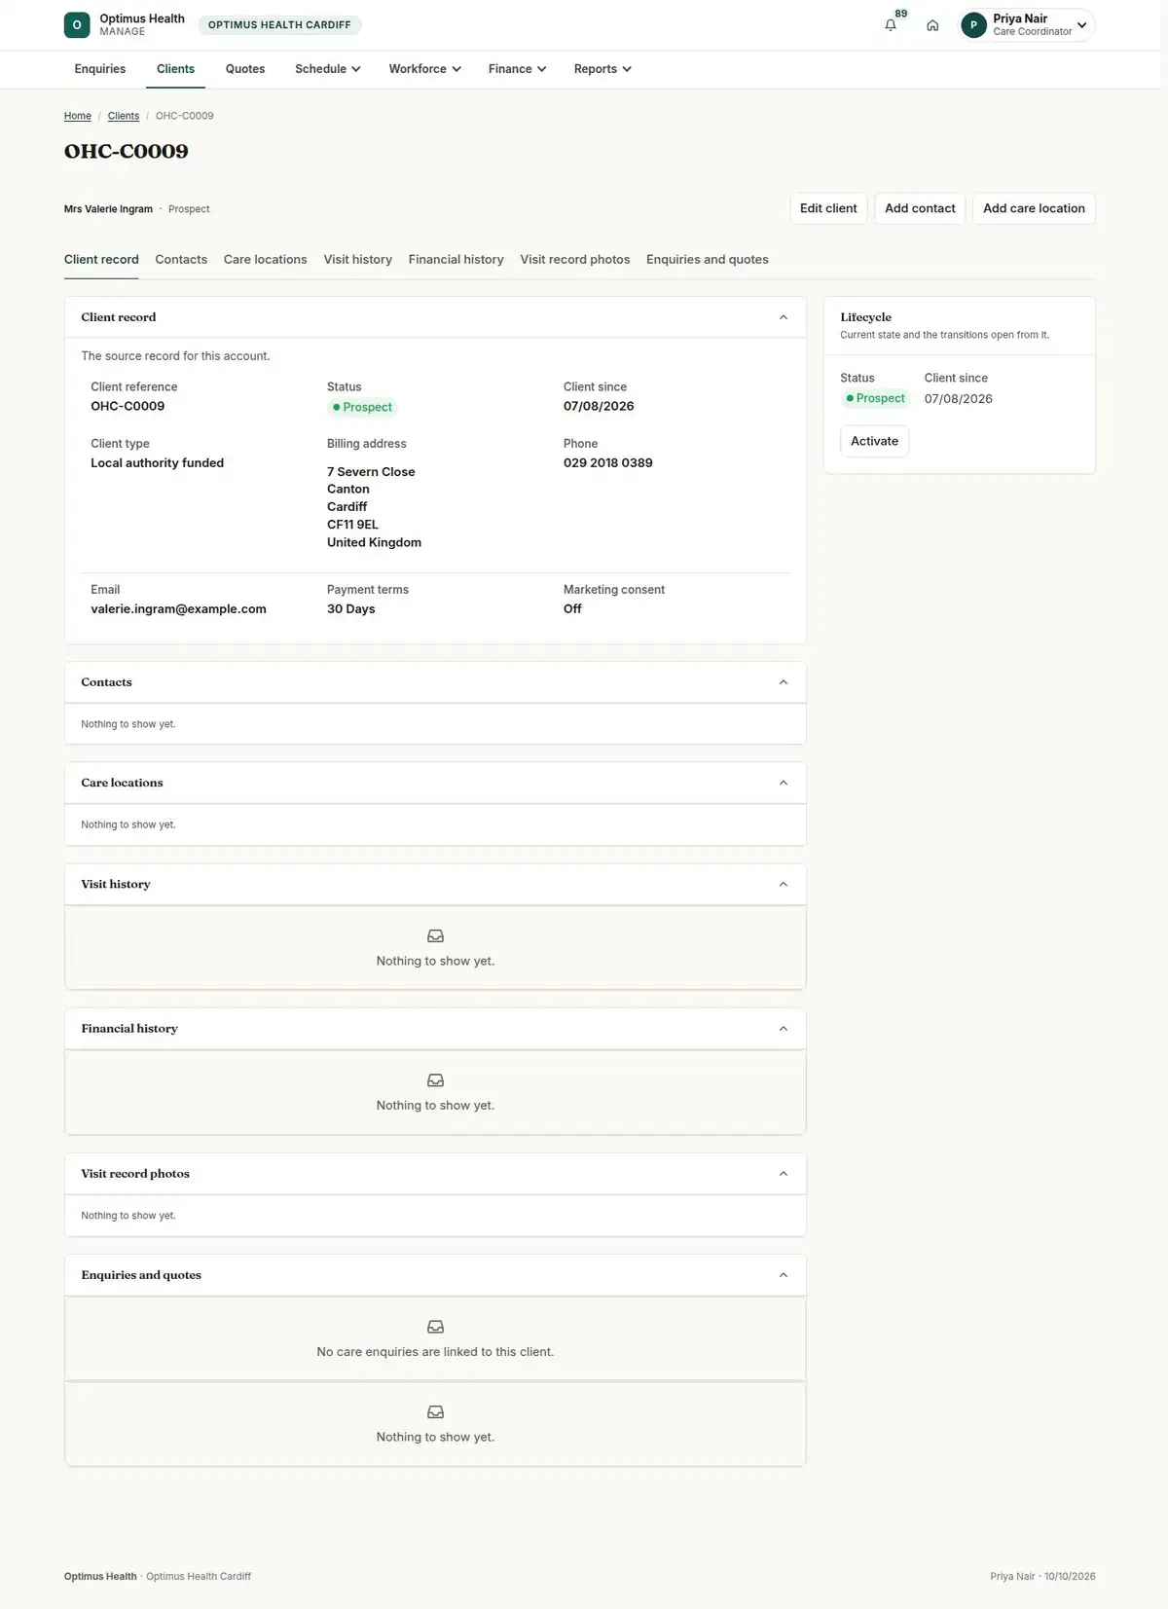Click the Edit client button
Image resolution: width=1168 pixels, height=1609 pixels.
pyautogui.click(x=828, y=208)
